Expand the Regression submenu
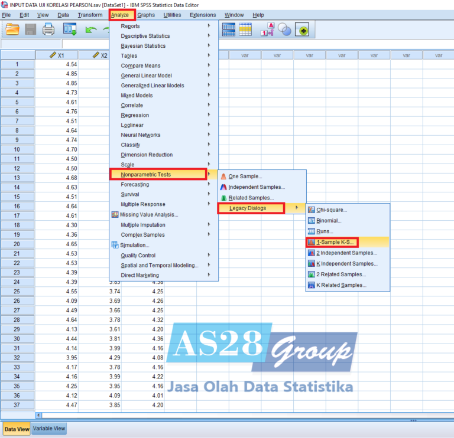This screenshot has height=438, width=454. pyautogui.click(x=135, y=115)
